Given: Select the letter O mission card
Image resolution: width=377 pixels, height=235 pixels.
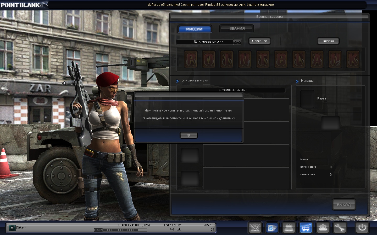Looking at the screenshot, I should coord(209,59).
